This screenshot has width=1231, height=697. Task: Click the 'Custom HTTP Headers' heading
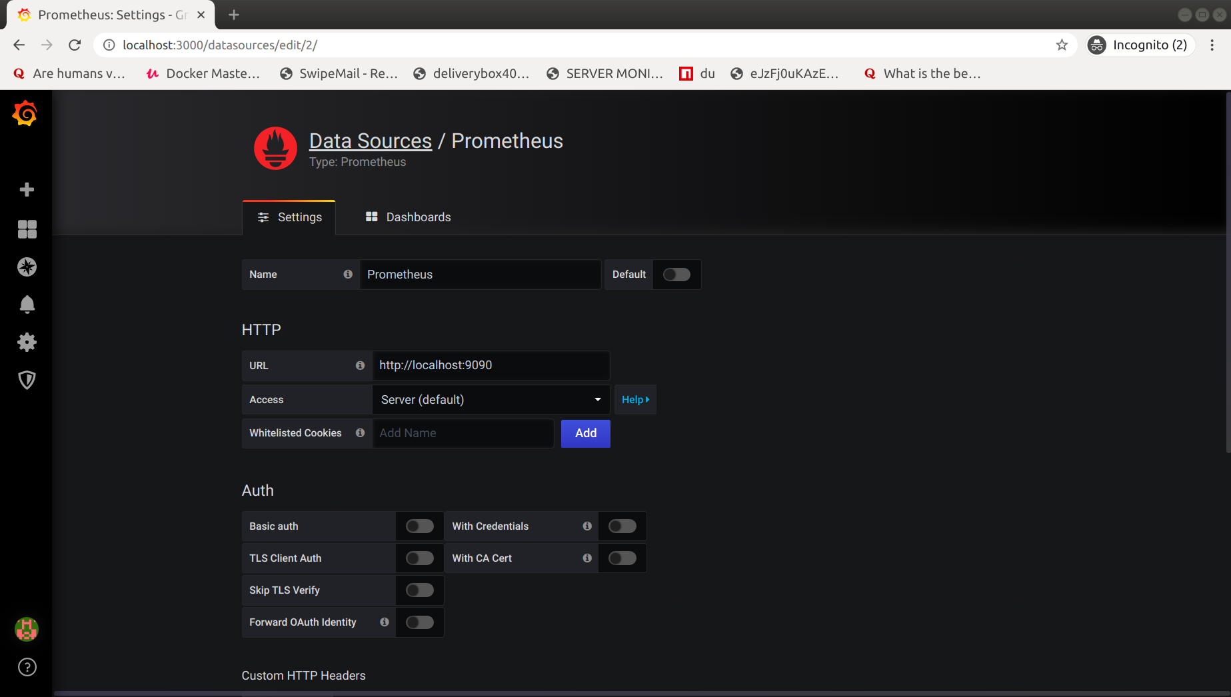[x=303, y=676]
